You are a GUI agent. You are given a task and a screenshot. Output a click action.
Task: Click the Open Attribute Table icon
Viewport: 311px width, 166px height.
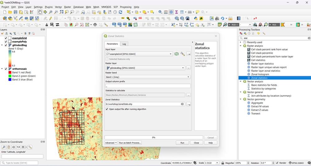(x=166, y=12)
